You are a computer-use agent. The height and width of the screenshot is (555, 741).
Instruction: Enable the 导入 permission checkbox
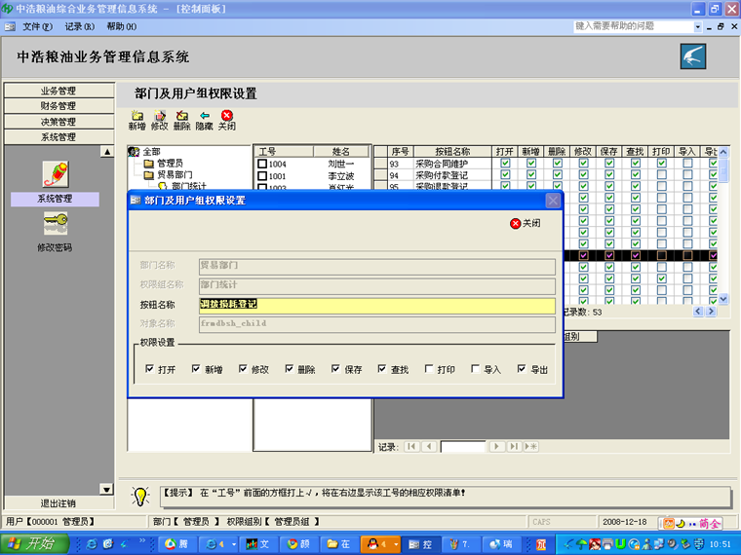(475, 369)
